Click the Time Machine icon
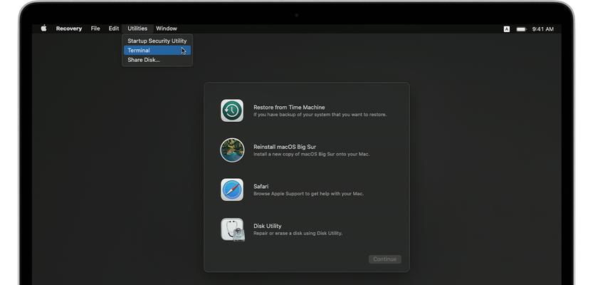This screenshot has height=285, width=593. tap(232, 110)
